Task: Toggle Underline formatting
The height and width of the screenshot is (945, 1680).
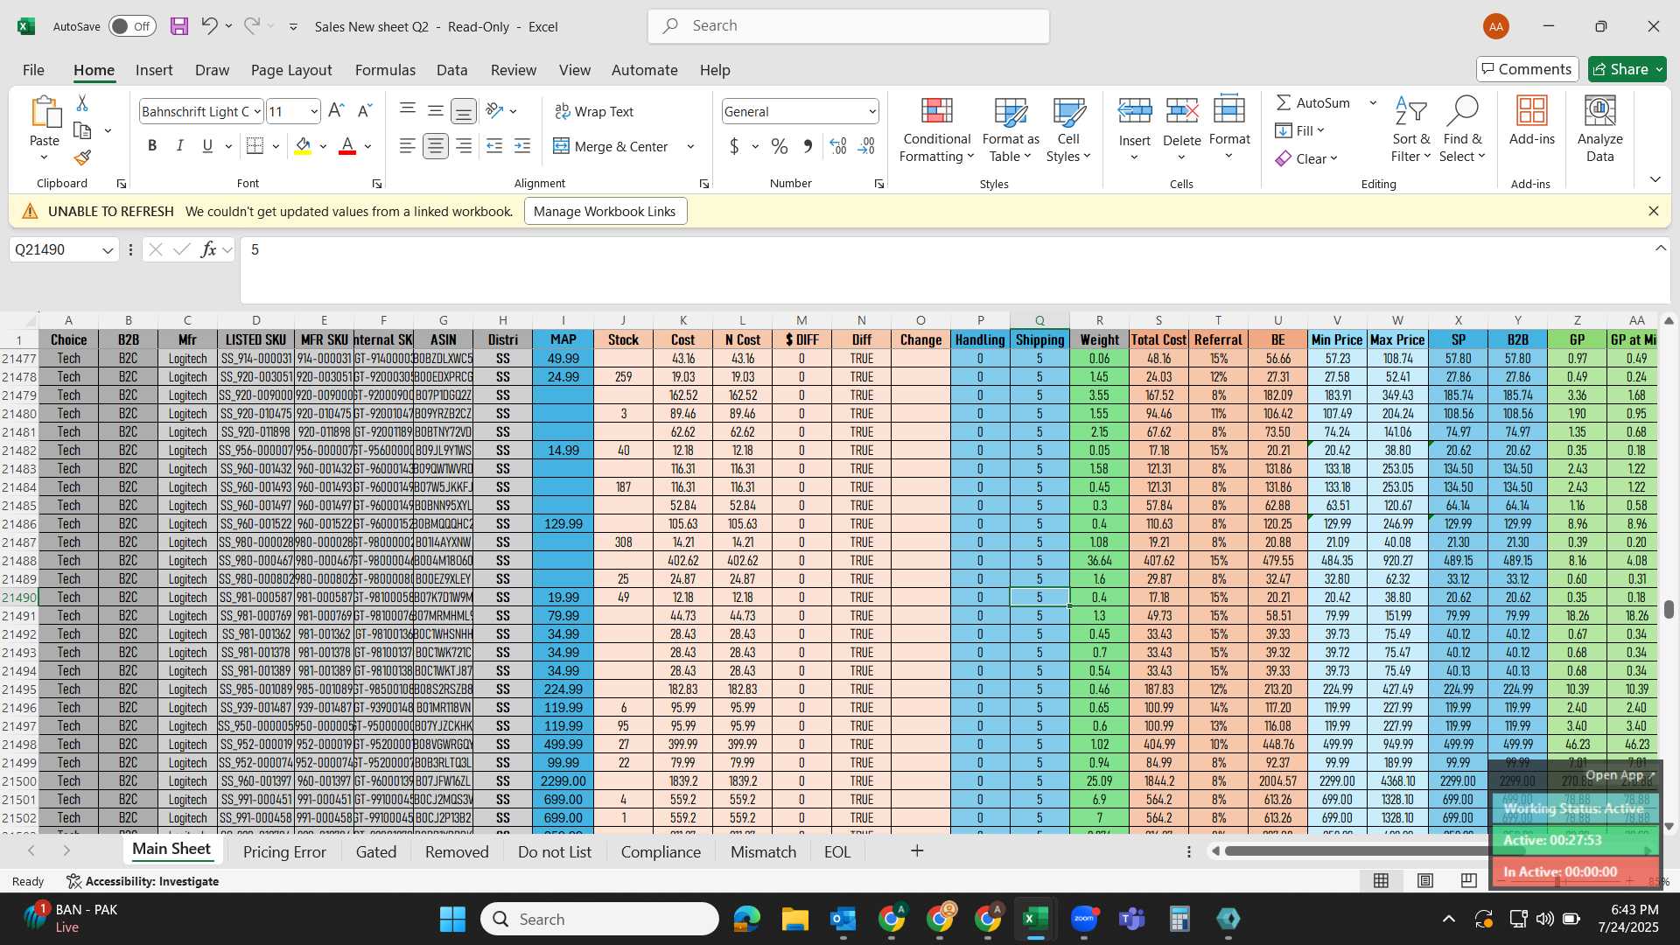Action: coord(207,146)
